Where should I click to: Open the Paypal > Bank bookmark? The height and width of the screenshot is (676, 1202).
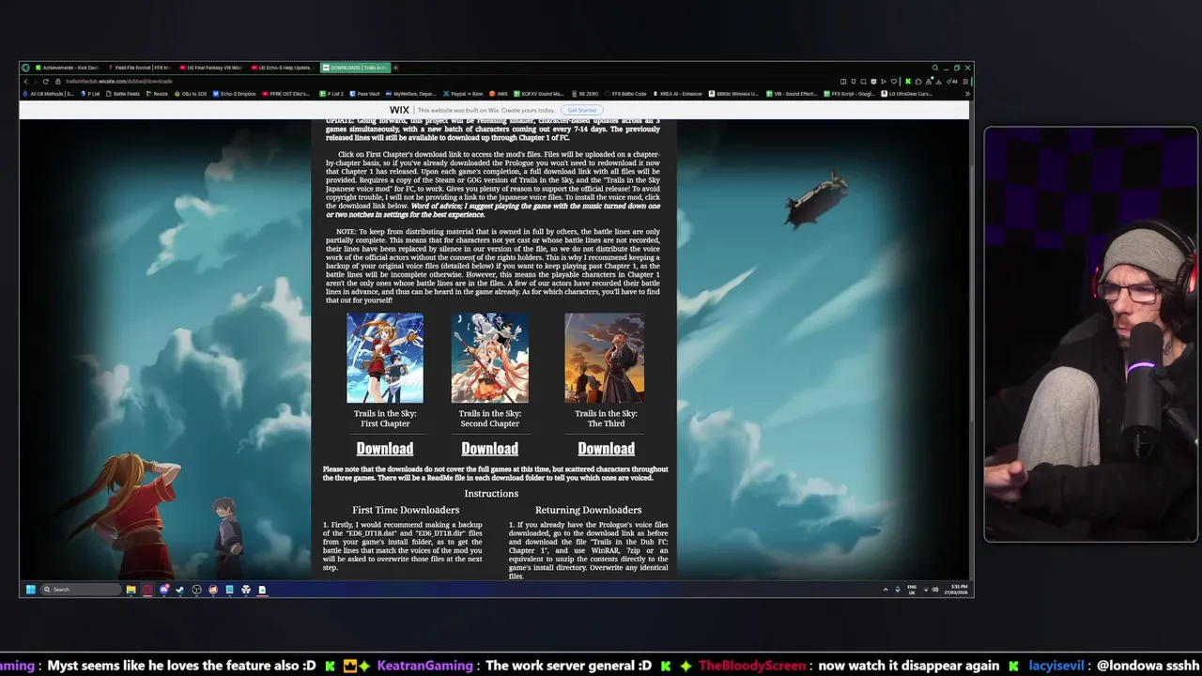[x=462, y=94]
